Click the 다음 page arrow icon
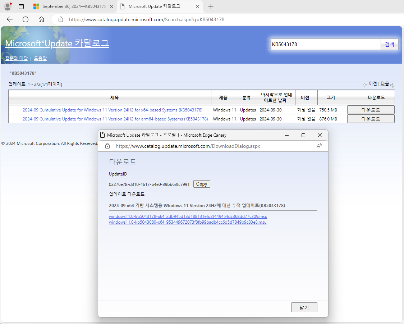Image resolution: width=404 pixels, height=324 pixels. coord(392,85)
